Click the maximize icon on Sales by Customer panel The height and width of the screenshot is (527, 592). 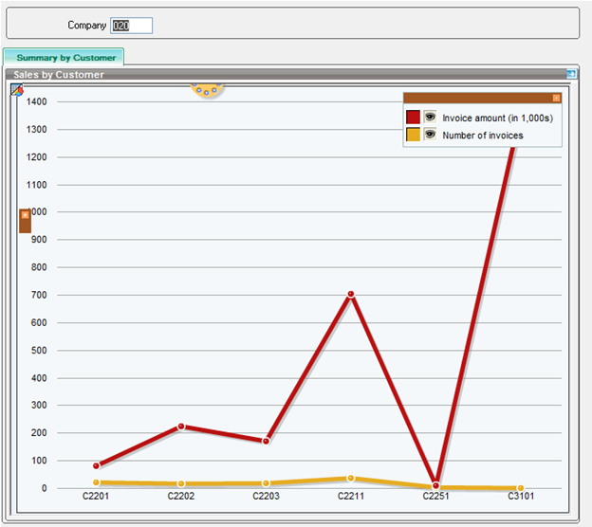(571, 74)
